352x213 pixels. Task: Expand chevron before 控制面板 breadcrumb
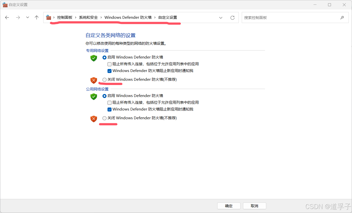pyautogui.click(x=54, y=17)
